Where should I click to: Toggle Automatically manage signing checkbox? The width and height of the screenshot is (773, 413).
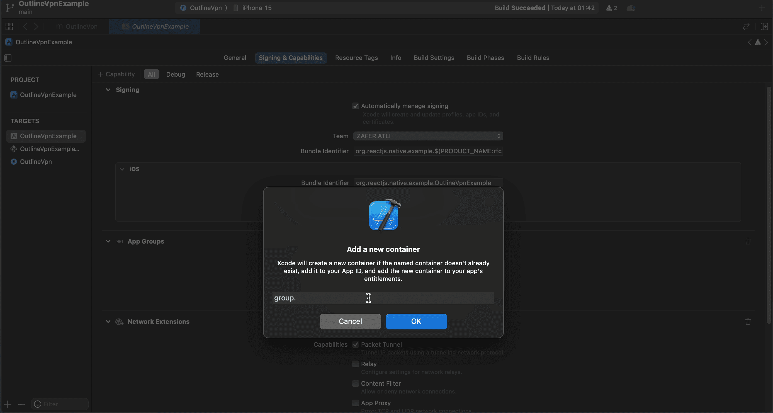[355, 106]
